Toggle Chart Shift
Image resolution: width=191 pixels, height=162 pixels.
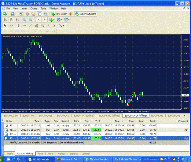point(44,20)
